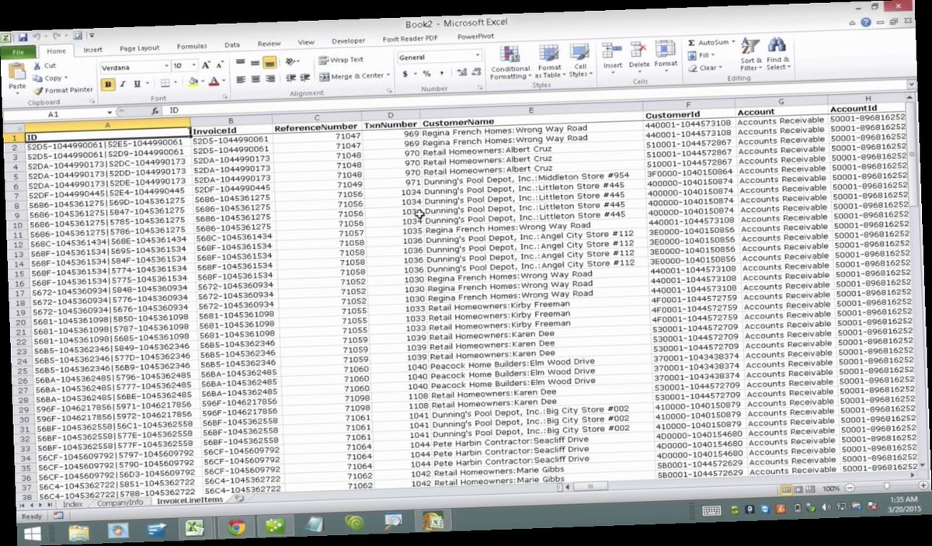Image resolution: width=932 pixels, height=546 pixels.
Task: Apply the red Font Color A
Action: pos(214,82)
